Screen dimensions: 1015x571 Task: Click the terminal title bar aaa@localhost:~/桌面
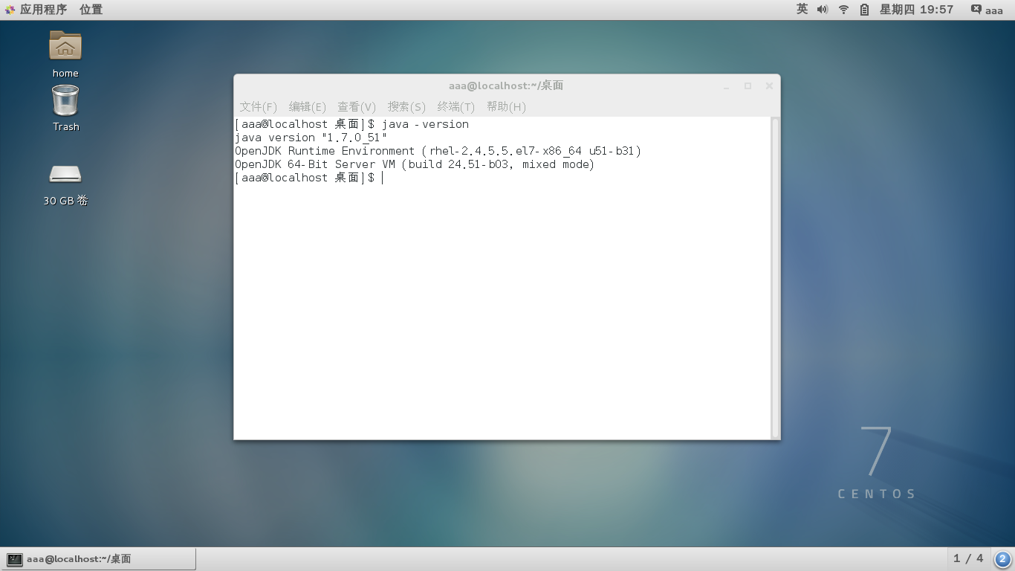tap(506, 86)
